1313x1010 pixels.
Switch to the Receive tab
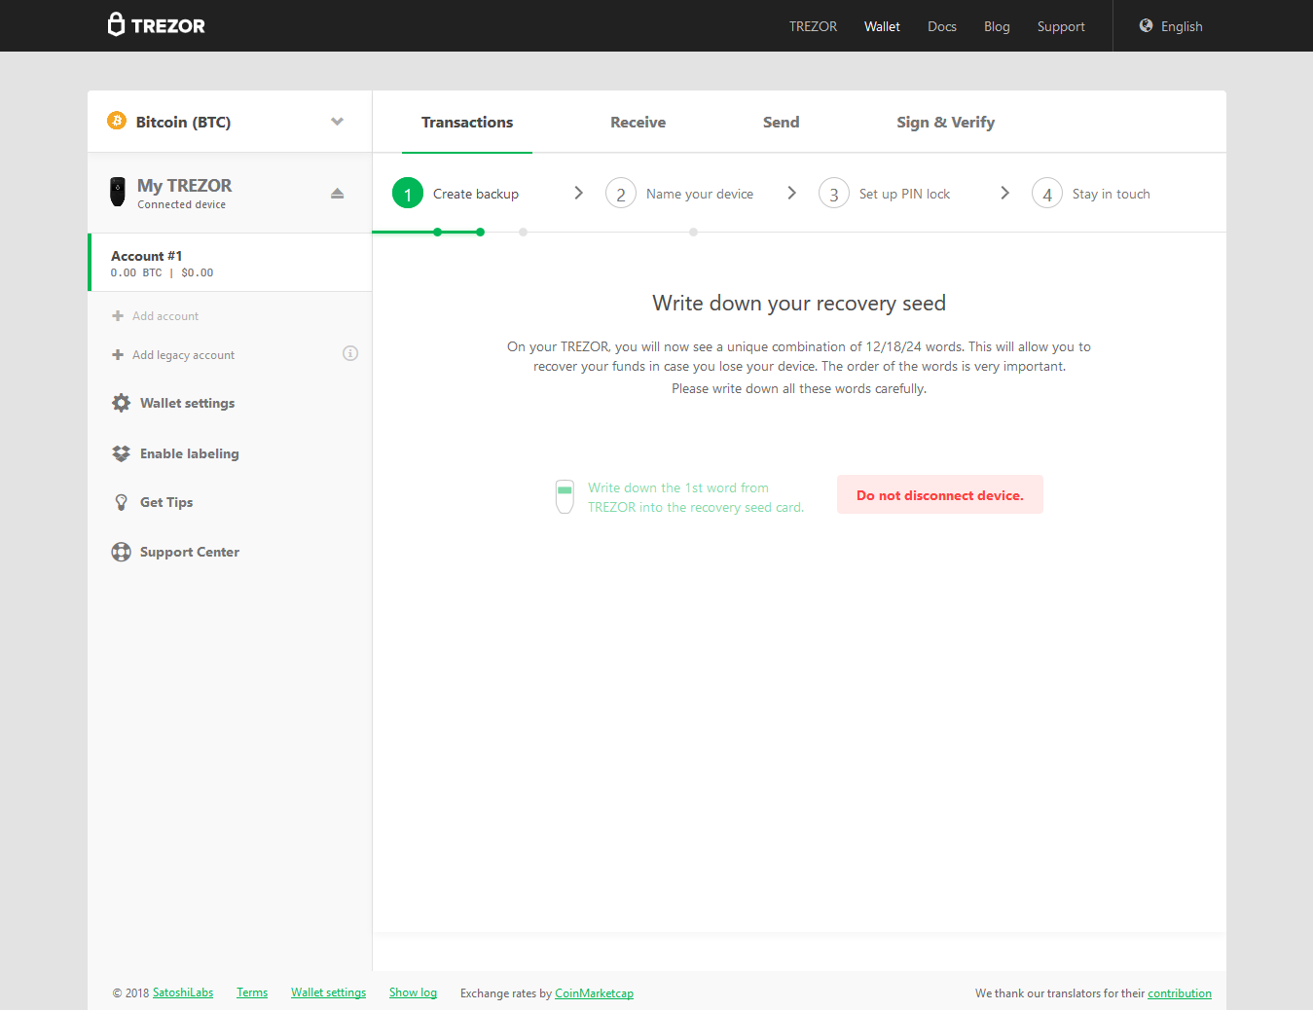tap(638, 123)
